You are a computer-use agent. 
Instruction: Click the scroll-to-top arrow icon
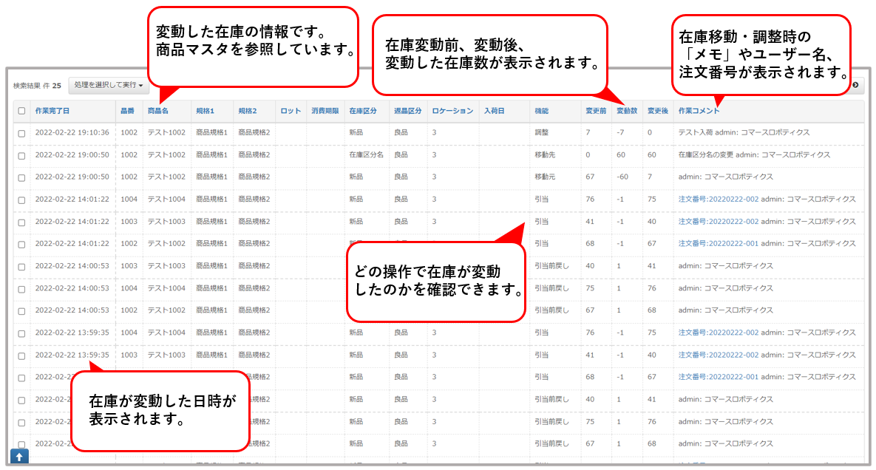click(18, 456)
